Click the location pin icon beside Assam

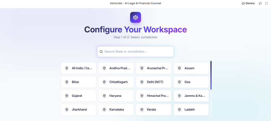click(179, 68)
